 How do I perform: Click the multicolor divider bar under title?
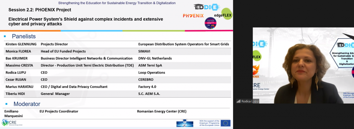[x=117, y=31]
